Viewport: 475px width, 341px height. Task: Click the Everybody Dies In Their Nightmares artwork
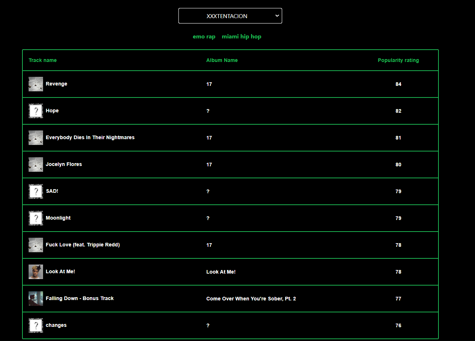pos(35,137)
